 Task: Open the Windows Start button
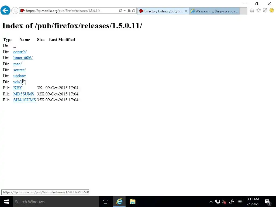[6, 202]
